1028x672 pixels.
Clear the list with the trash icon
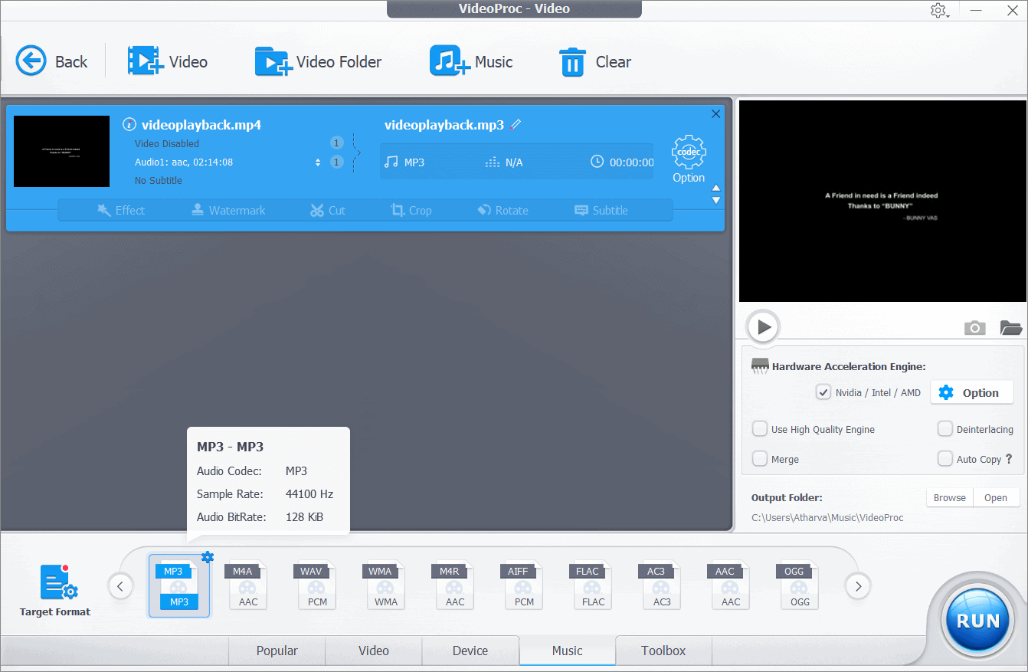point(595,61)
